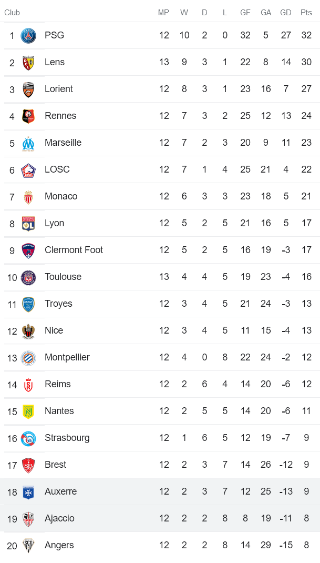Select the Nantes team name
The height and width of the screenshot is (563, 320).
59,411
